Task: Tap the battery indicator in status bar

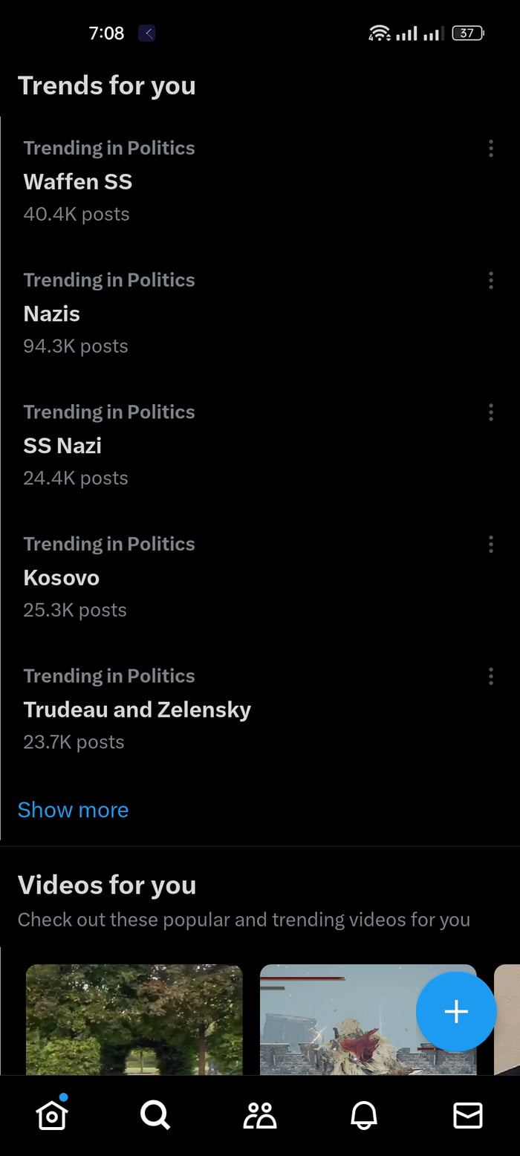Action: (x=468, y=33)
